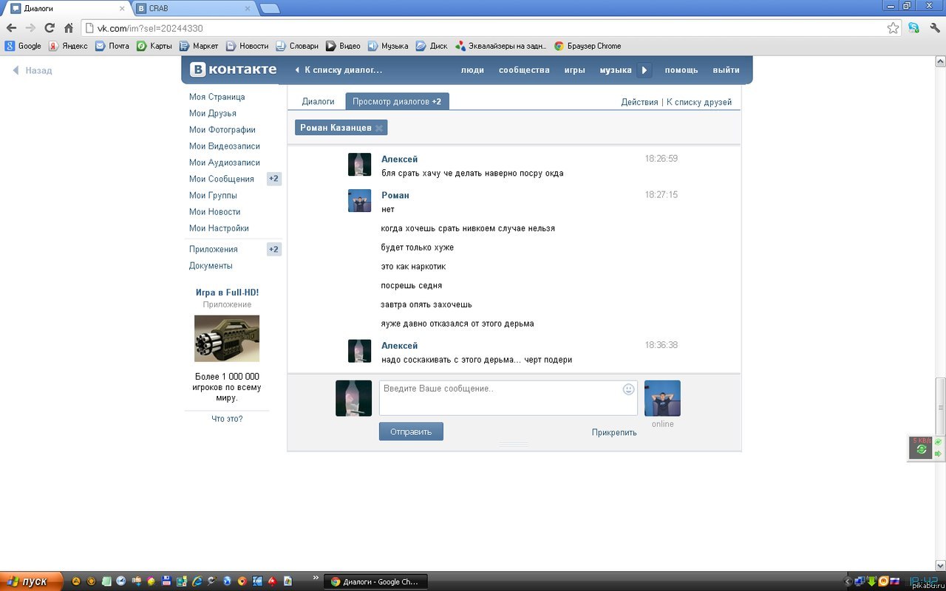Open the Яндекс bookmark
This screenshot has width=946, height=591.
68,46
